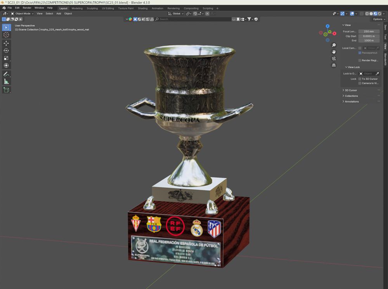Click the blue Z axis on the gizmo

(x=327, y=26)
